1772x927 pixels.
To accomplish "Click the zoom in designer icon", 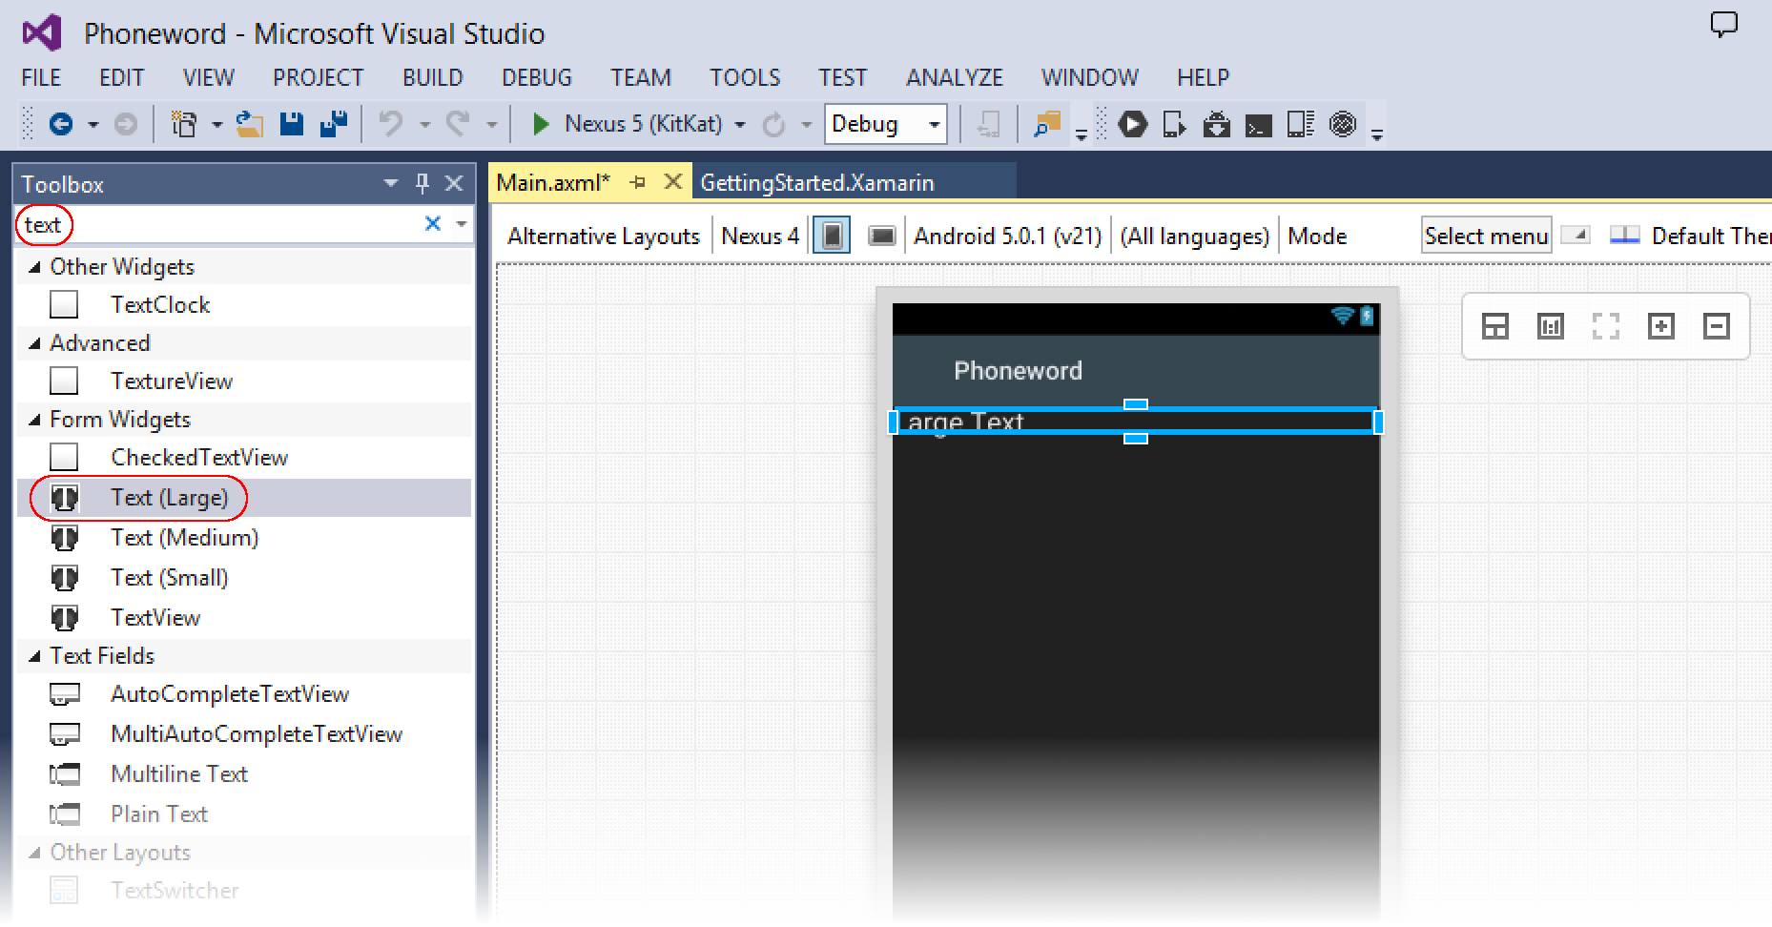I will [x=1660, y=327].
